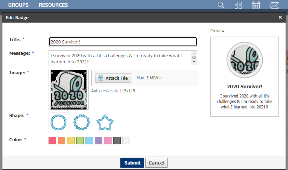This screenshot has height=170, width=288.
Task: Click the Preview title '2020 Survivor!'
Action: (x=245, y=87)
